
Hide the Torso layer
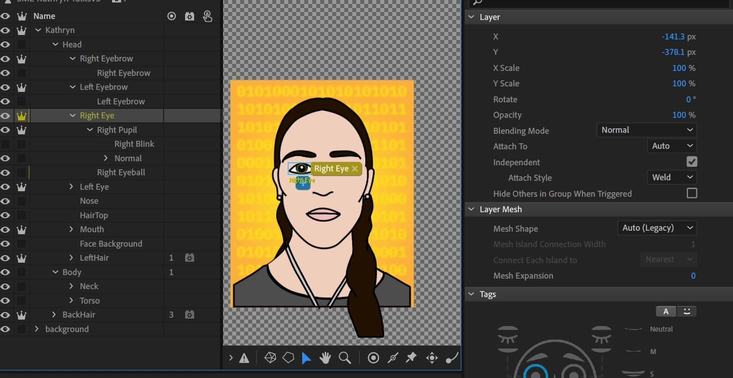click(6, 301)
